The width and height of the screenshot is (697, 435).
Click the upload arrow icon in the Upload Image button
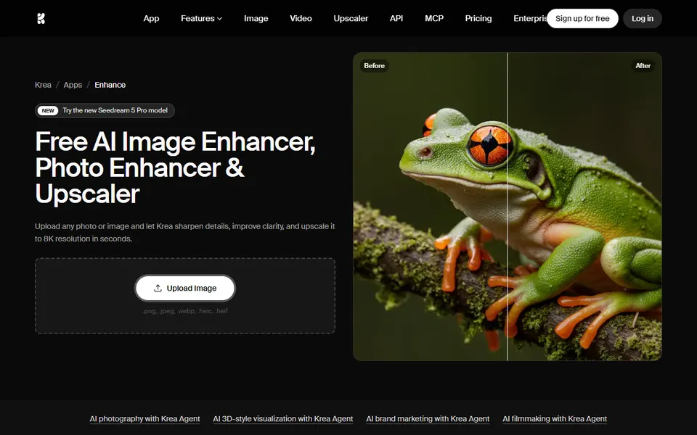point(158,288)
